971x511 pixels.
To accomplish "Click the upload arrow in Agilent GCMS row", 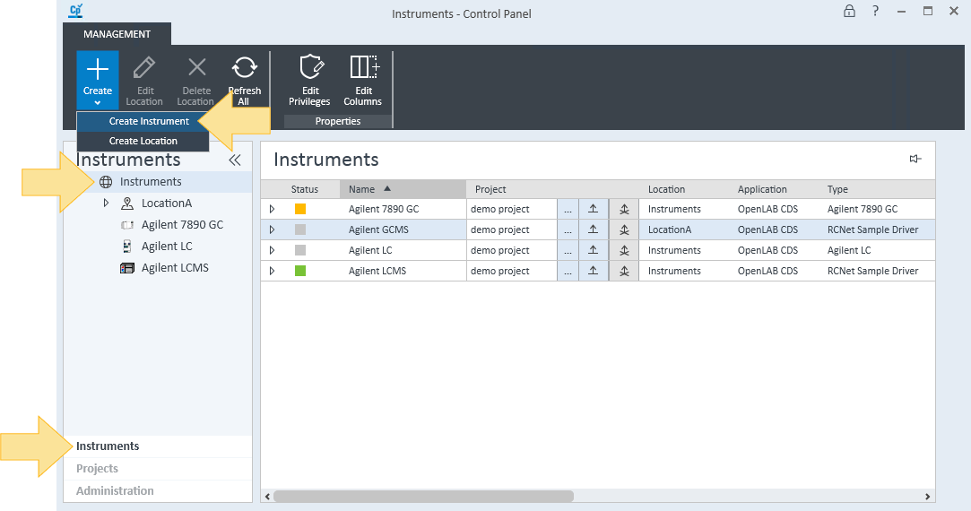I will click(x=594, y=230).
